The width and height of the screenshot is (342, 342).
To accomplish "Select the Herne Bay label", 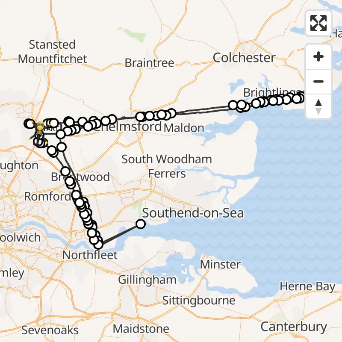I will click(307, 286).
